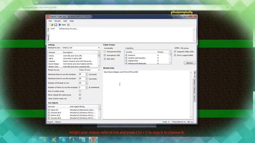This screenshot has height=143, width=255.
Task: Click the New project toolbar icon
Action: [48, 25]
